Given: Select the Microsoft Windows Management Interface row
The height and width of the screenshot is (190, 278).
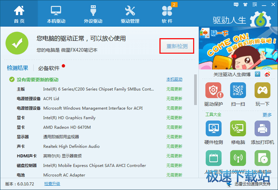Looking at the screenshot, I should [x=99, y=108].
